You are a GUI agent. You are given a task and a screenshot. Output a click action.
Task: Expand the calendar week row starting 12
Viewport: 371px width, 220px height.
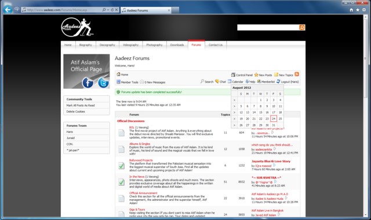pos(234,113)
